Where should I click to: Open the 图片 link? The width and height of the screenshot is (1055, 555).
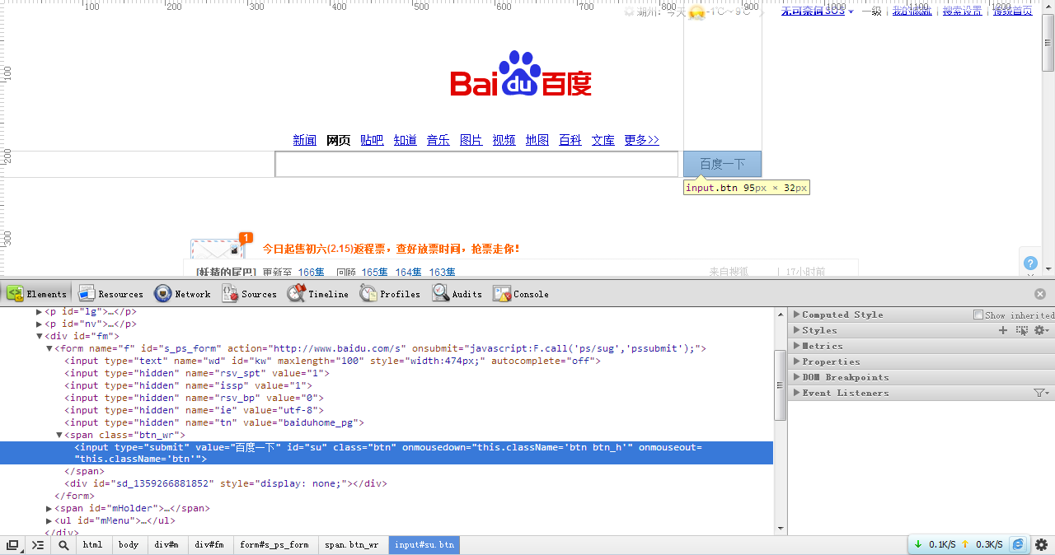(471, 141)
